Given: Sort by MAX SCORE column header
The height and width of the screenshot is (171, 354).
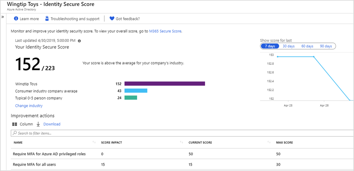Looking at the screenshot, I should coord(285,143).
